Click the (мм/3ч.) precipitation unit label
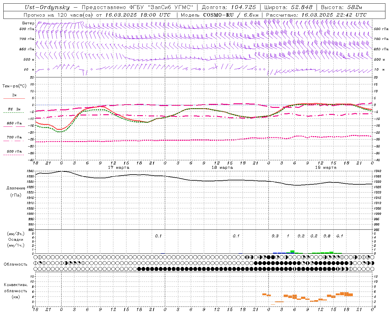390x312 pixels. pos(16,234)
